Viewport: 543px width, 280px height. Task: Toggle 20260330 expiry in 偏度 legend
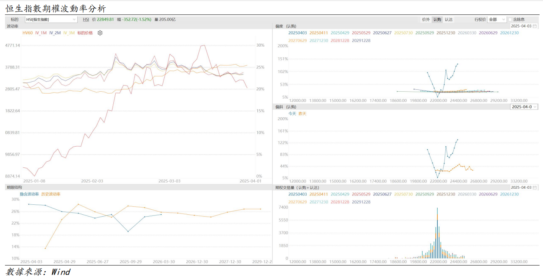[x=467, y=33]
